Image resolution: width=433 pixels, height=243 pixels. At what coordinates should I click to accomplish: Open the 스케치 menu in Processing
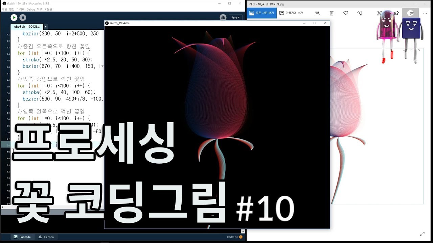tap(20, 9)
